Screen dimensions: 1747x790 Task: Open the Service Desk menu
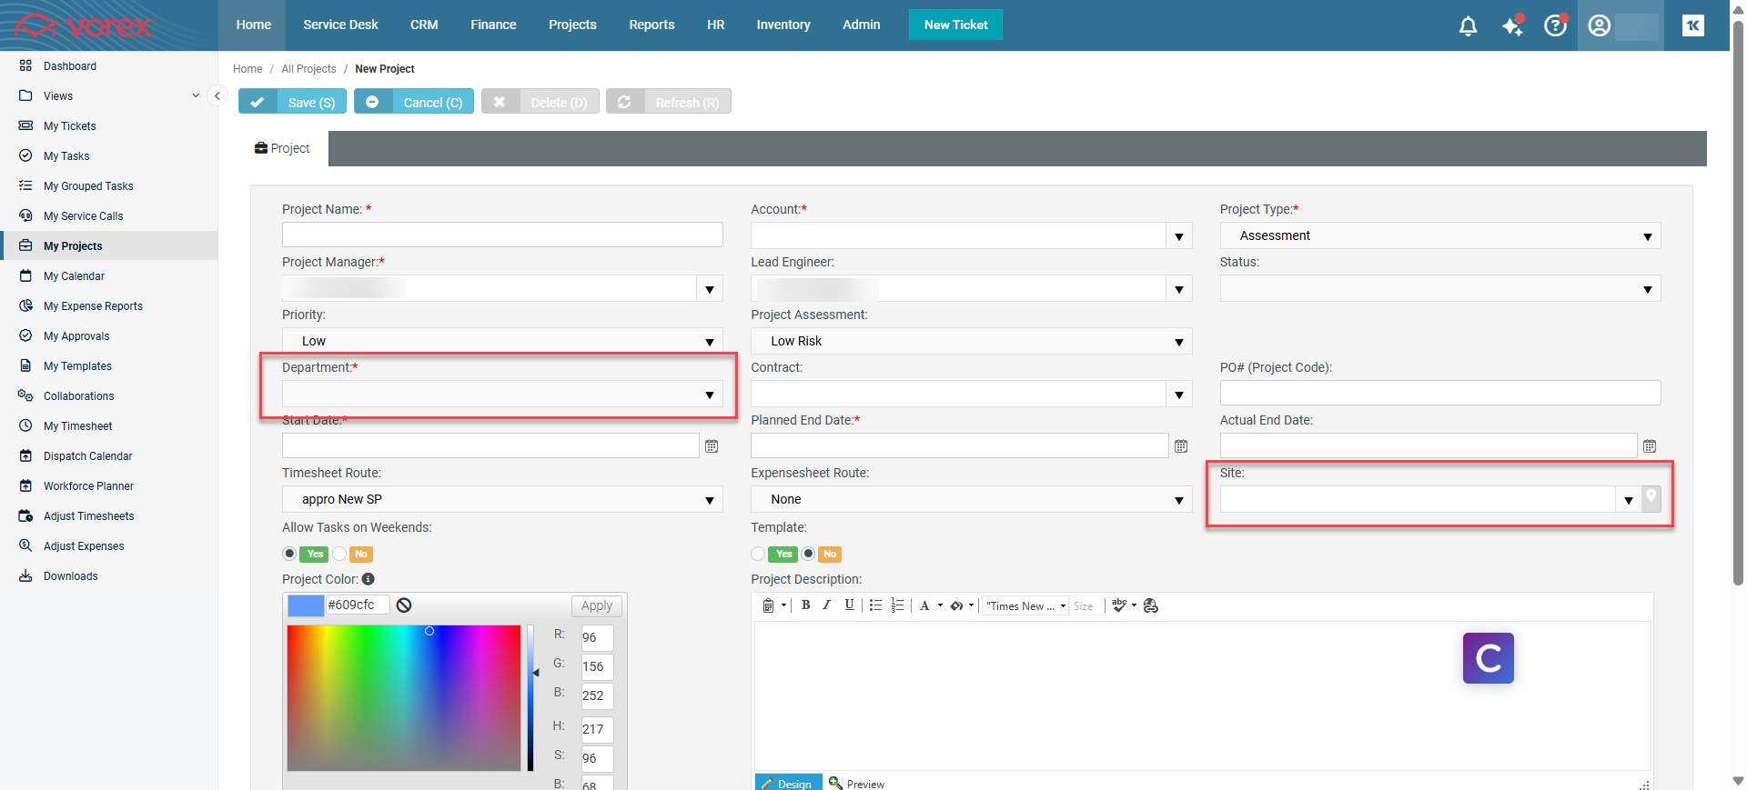point(340,25)
